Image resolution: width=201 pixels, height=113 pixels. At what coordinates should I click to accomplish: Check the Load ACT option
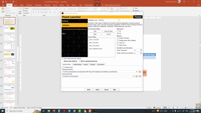[118, 43]
